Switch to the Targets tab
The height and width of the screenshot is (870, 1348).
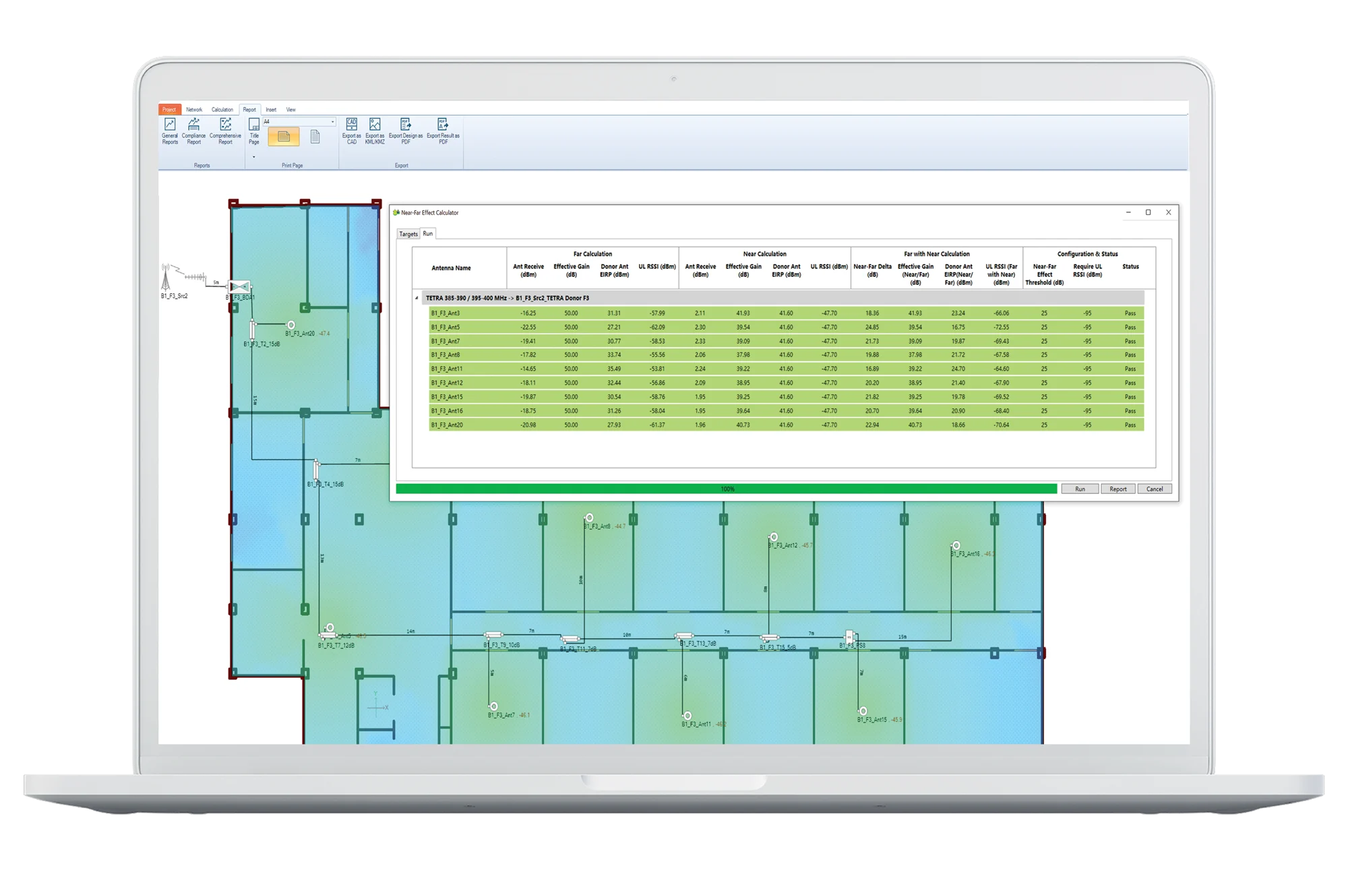(408, 234)
